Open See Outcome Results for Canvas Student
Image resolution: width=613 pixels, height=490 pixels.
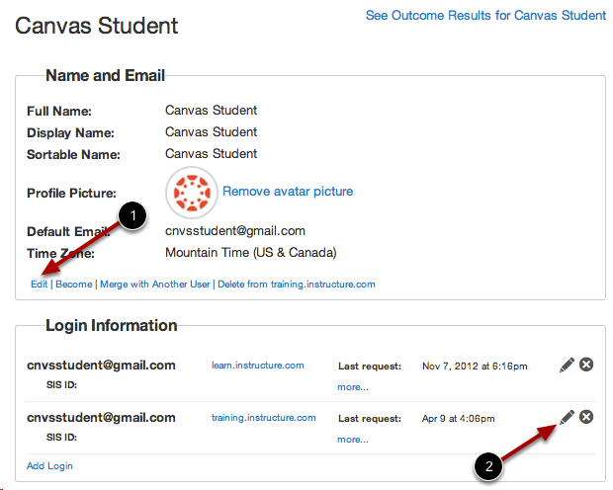pos(485,16)
